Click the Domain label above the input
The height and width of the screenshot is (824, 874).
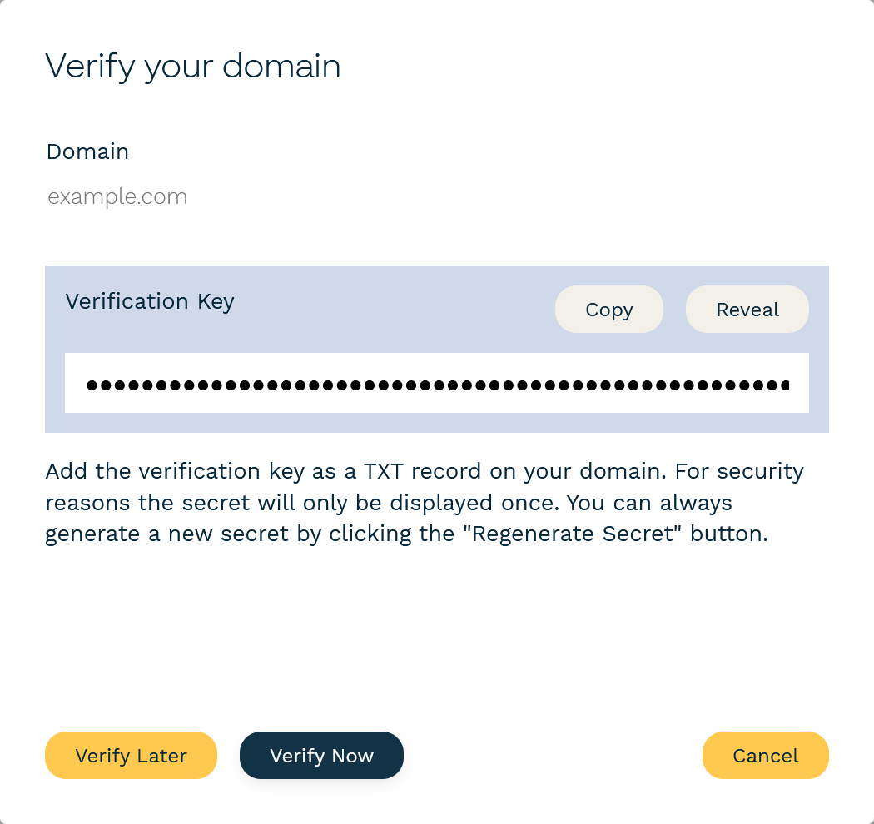coord(87,151)
